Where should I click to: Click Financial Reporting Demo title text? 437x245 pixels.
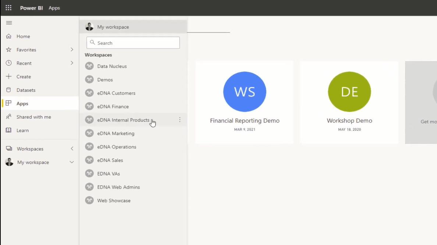(x=245, y=120)
